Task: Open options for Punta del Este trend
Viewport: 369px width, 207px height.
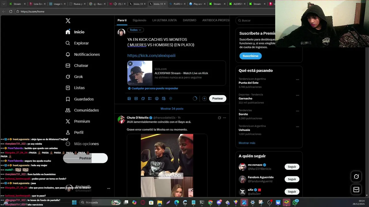Action: click(x=298, y=80)
